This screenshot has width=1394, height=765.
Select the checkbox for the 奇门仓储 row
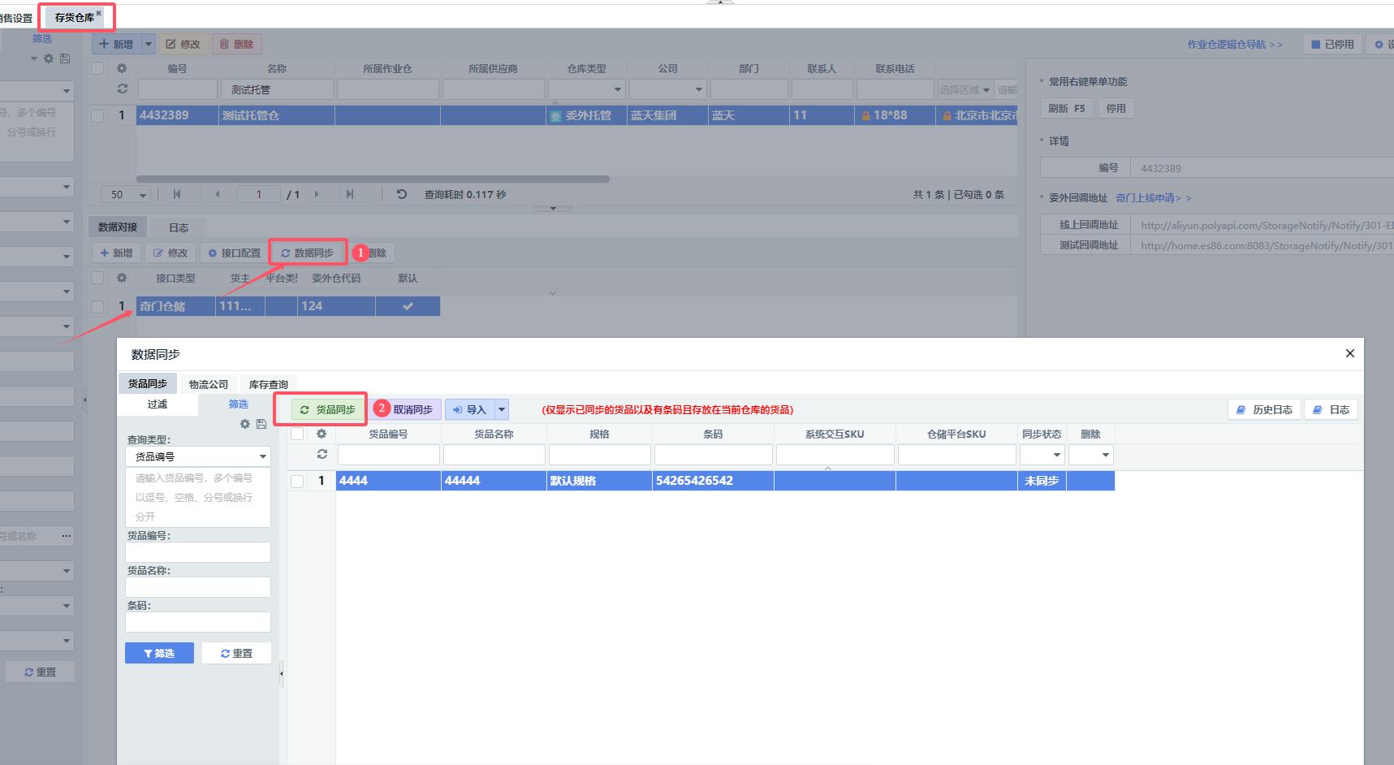(x=97, y=306)
